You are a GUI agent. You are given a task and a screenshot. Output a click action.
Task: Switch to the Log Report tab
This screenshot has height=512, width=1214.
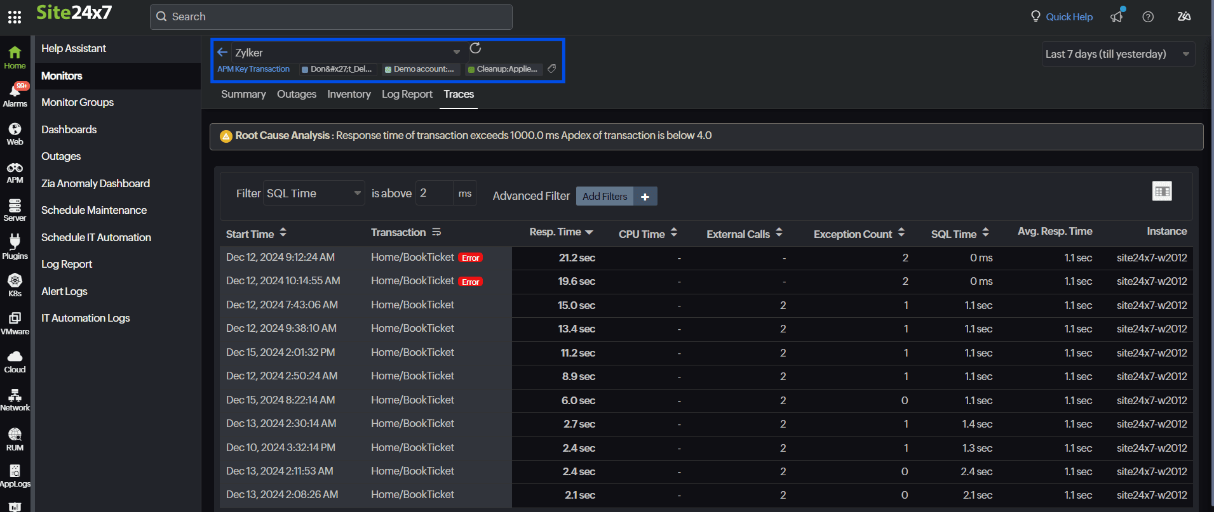click(407, 94)
